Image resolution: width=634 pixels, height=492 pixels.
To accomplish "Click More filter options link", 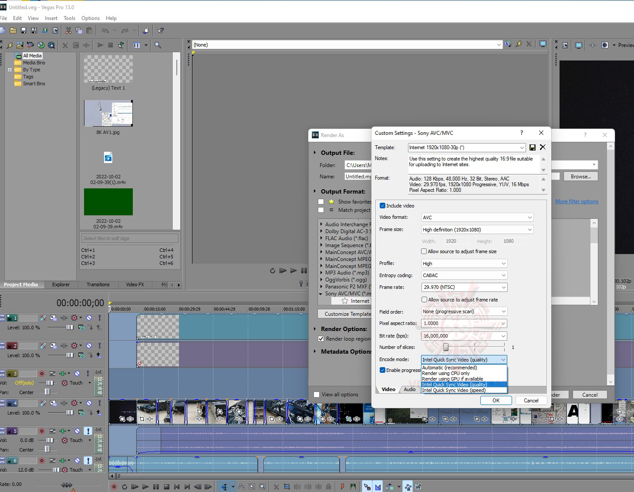I will click(577, 201).
